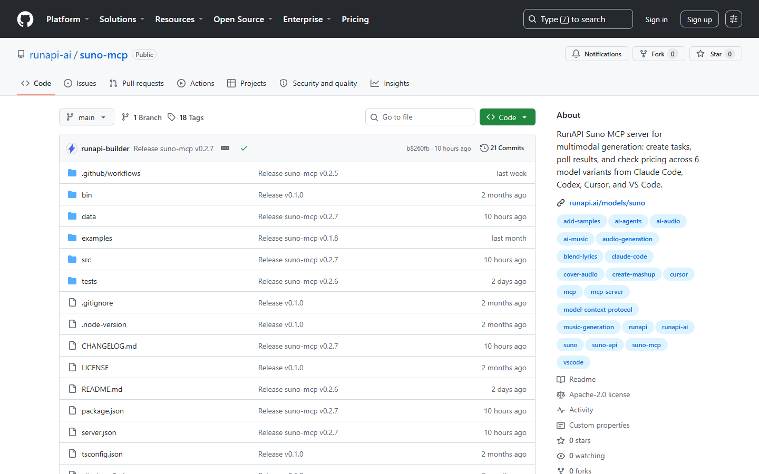The width and height of the screenshot is (759, 474).
Task: Click the LICENSE file icon
Action: pos(72,367)
